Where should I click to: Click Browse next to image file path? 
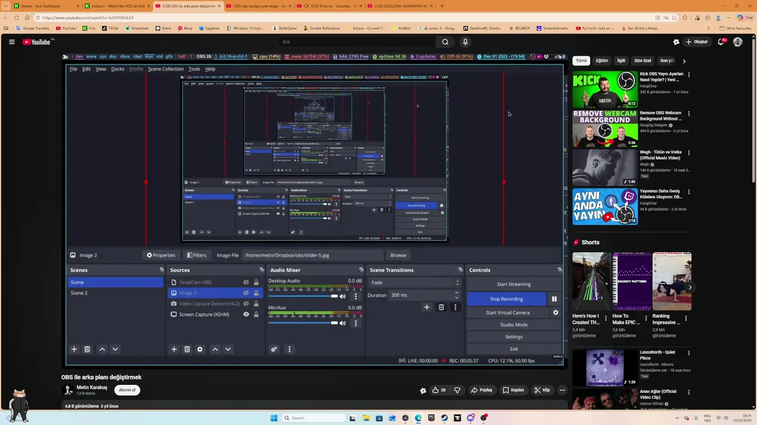tap(398, 256)
